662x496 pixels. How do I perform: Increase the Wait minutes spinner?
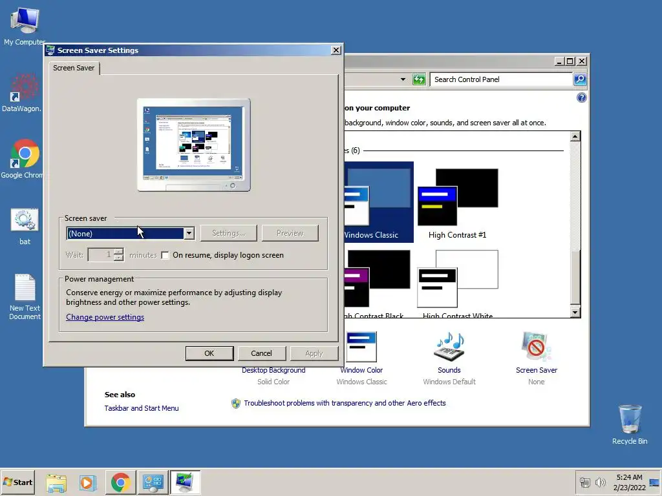click(x=119, y=252)
